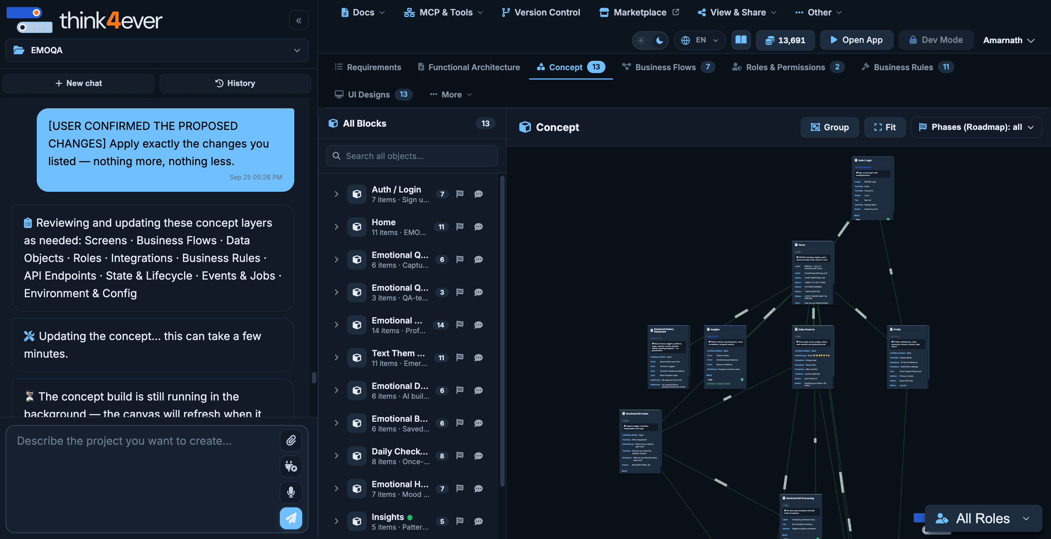The height and width of the screenshot is (539, 1051).
Task: Switch to the UI Designs tab
Action: (x=373, y=95)
